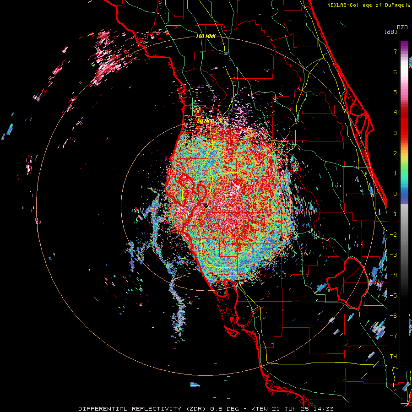
Task: Click the -4 value on color scale
Action: point(393,275)
